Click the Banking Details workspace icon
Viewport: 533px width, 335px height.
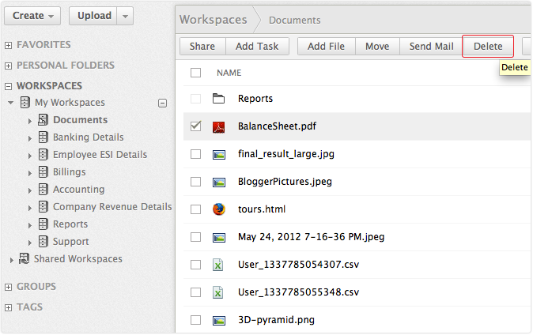click(x=43, y=137)
